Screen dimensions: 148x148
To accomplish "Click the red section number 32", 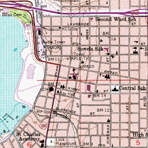I will point(135,12).
